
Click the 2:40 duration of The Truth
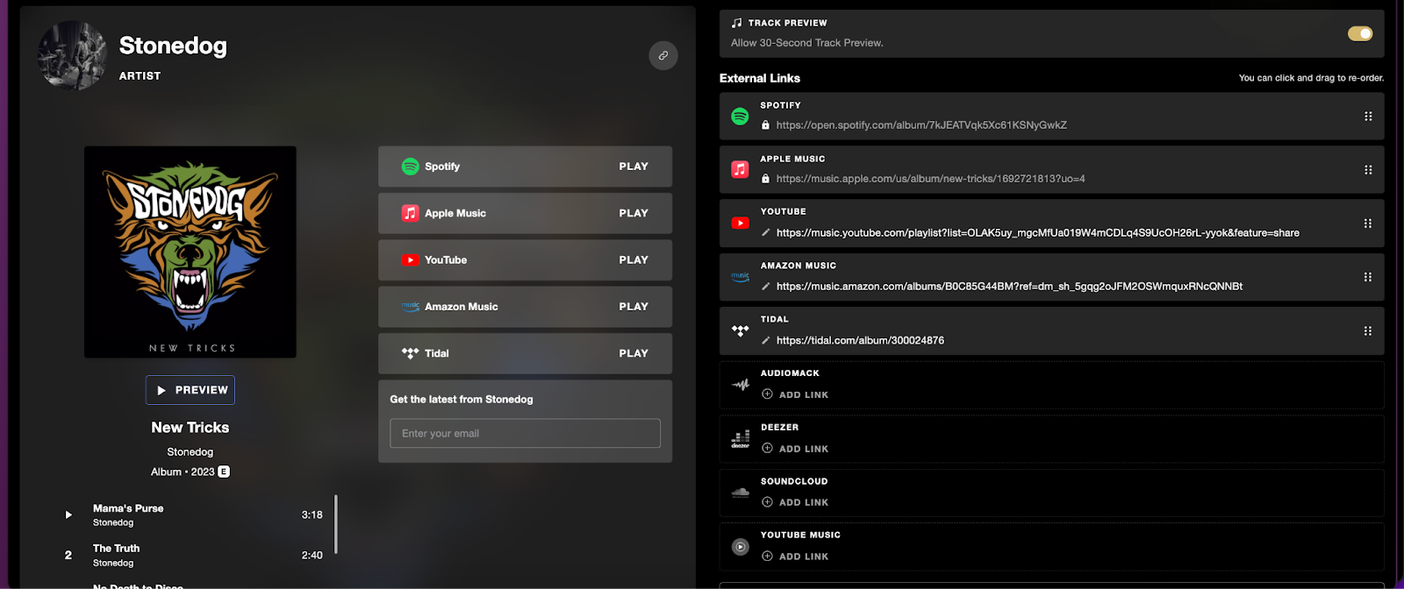(312, 555)
